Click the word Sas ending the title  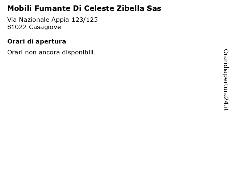(154, 8)
